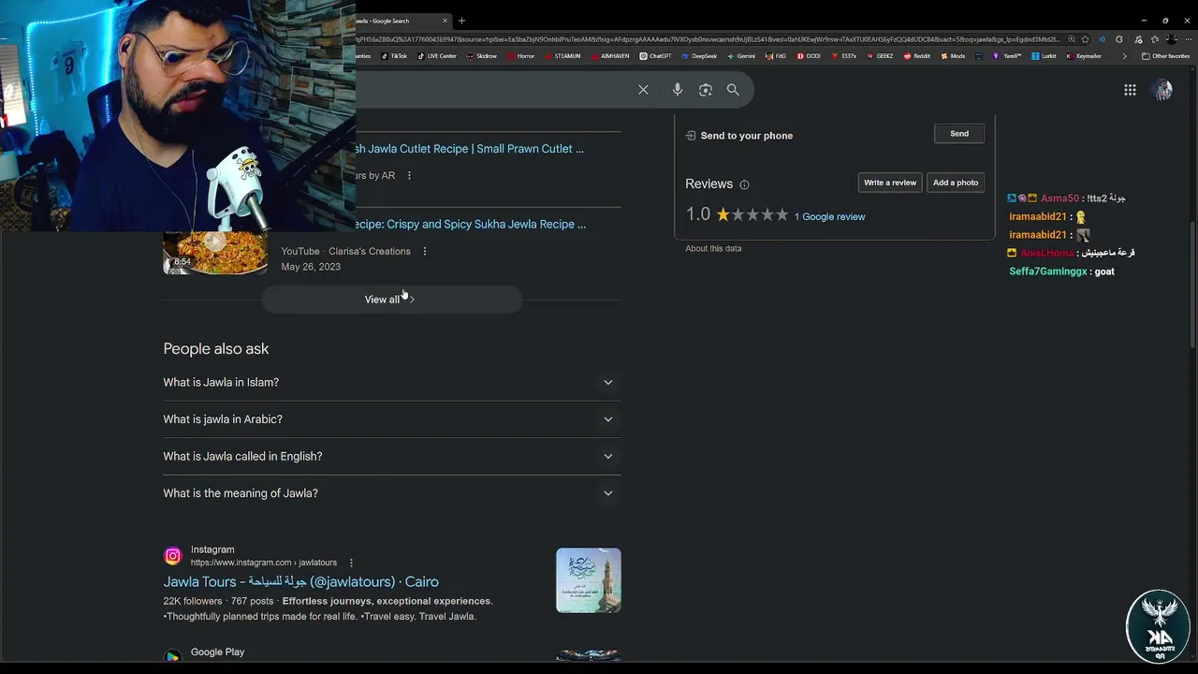This screenshot has height=674, width=1198.
Task: Click the browser profile picture in toolbar
Action: (x=1172, y=39)
